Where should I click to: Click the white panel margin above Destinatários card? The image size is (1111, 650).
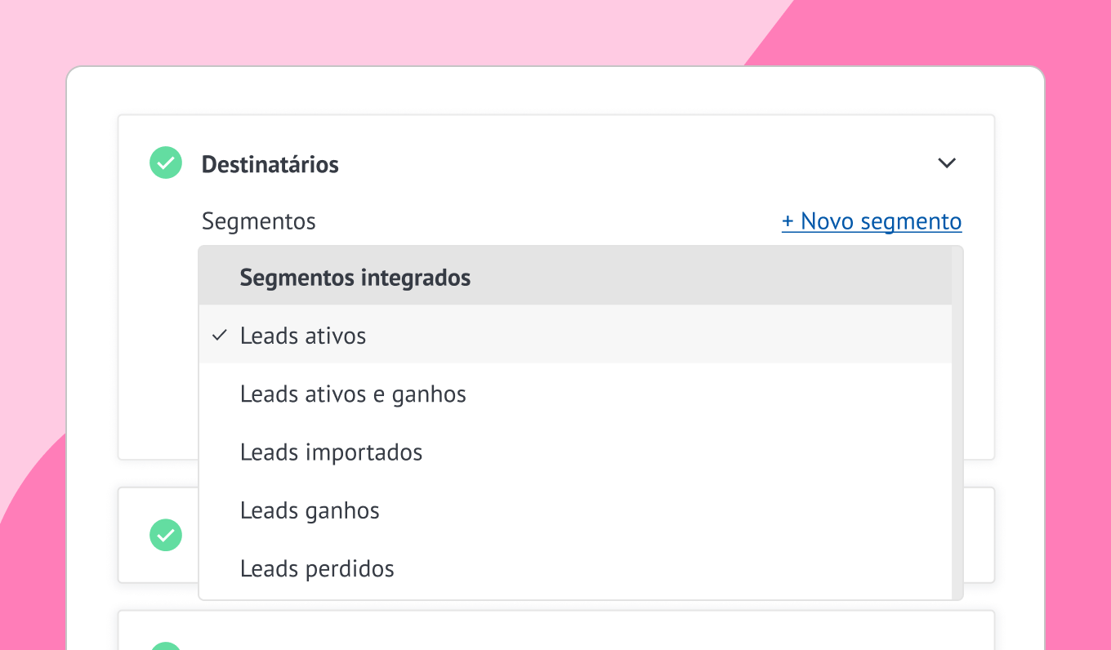tap(555, 91)
